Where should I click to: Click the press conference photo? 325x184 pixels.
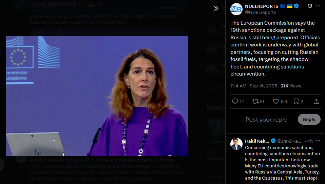tap(97, 96)
